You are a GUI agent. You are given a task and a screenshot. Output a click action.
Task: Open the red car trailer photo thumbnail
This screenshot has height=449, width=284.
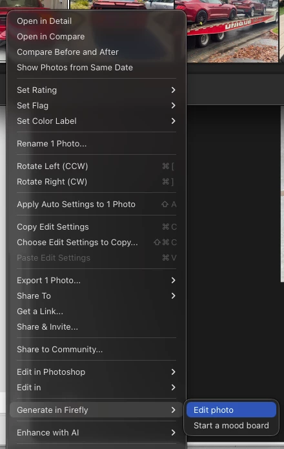click(233, 31)
